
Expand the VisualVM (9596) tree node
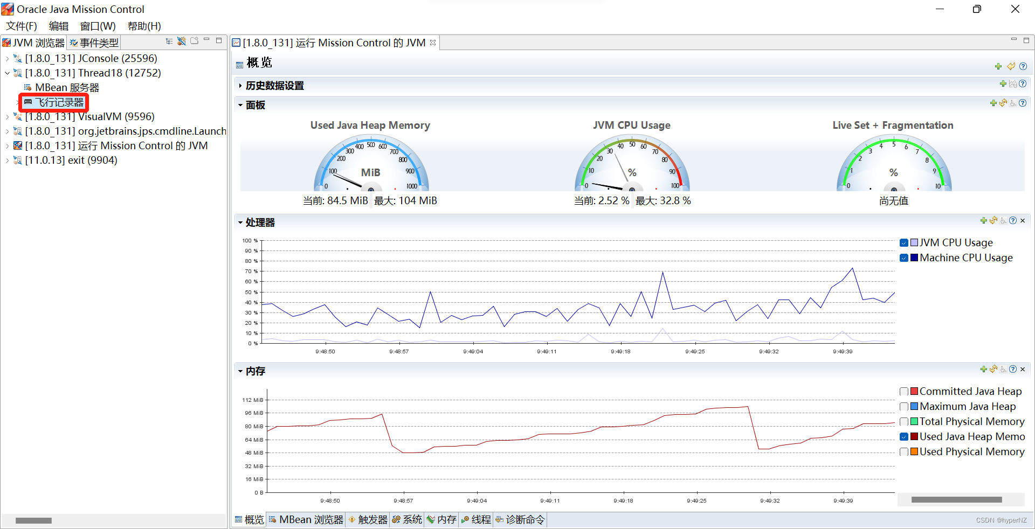pyautogui.click(x=7, y=116)
